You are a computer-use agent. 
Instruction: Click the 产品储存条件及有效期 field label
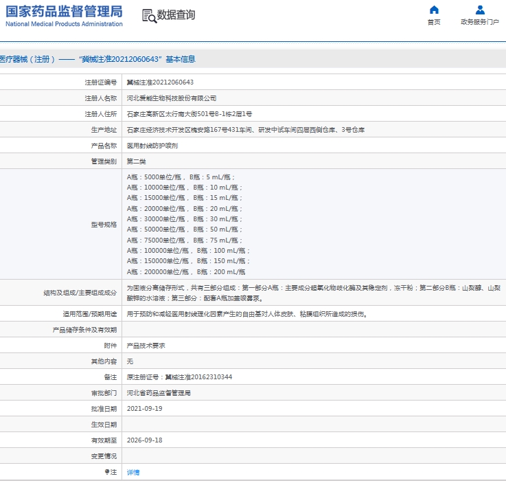pyautogui.click(x=84, y=330)
